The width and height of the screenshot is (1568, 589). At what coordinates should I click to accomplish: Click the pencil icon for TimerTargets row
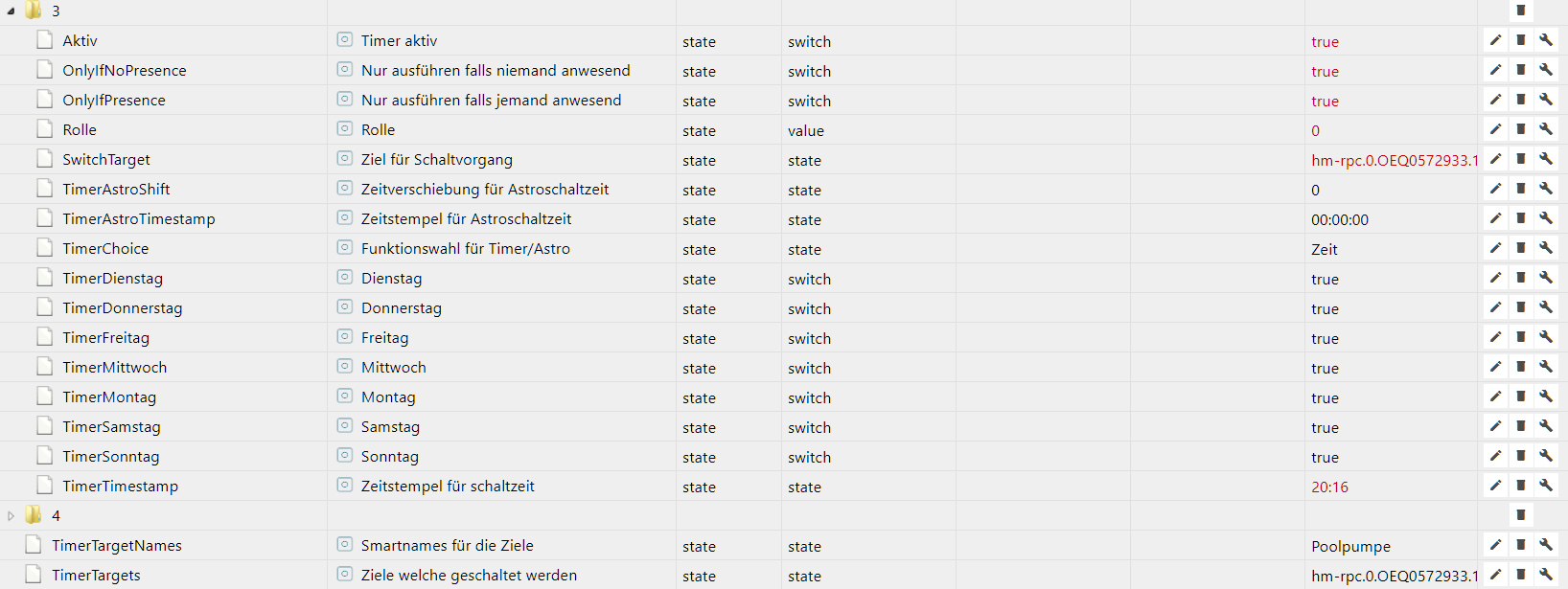point(1495,575)
